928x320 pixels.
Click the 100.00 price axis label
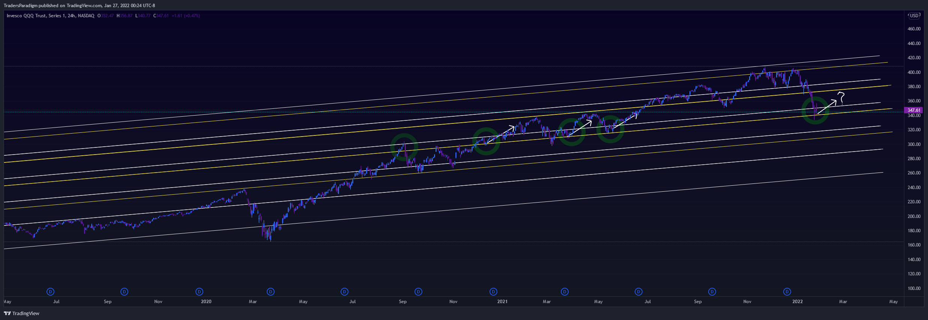click(x=914, y=288)
